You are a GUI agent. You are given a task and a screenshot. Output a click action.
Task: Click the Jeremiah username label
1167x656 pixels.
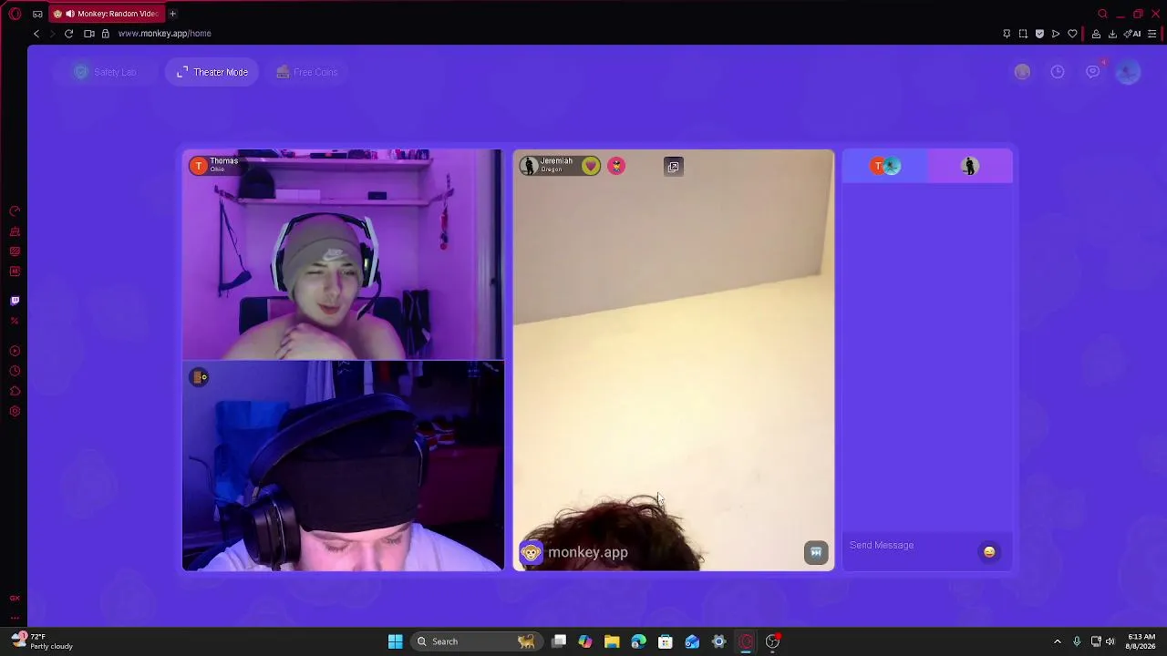556,161
